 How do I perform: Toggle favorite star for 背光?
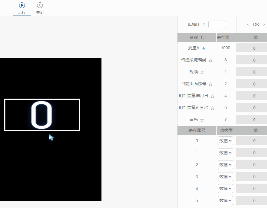tap(202, 120)
